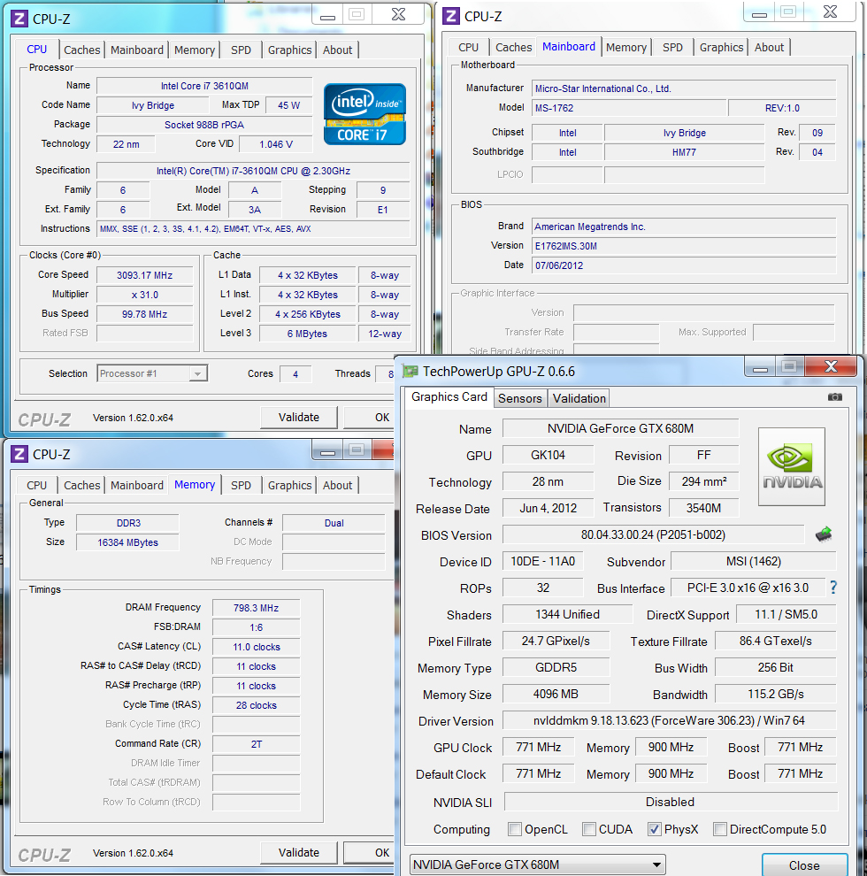This screenshot has height=876, width=867.
Task: Click the BIOS save chip icon in GPU-Z
Action: [x=824, y=534]
